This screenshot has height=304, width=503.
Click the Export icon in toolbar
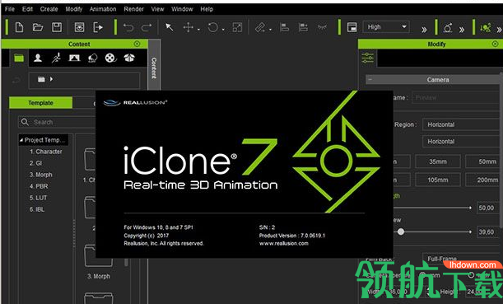click(98, 27)
